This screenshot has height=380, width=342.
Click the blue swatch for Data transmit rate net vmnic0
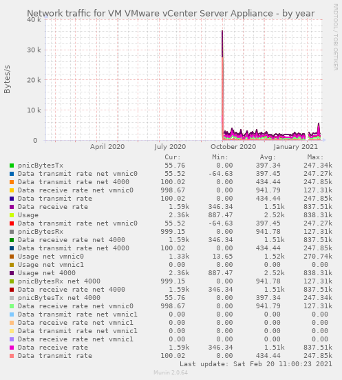pyautogui.click(x=12, y=174)
